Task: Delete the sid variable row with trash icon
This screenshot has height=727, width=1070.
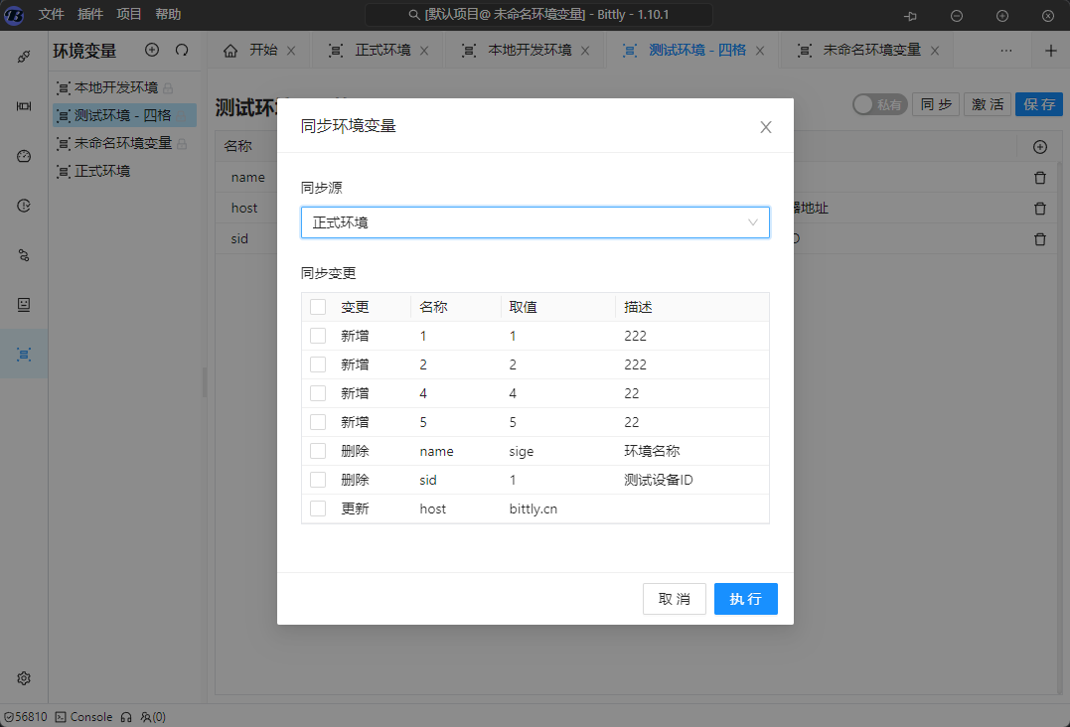Action: 1040,239
